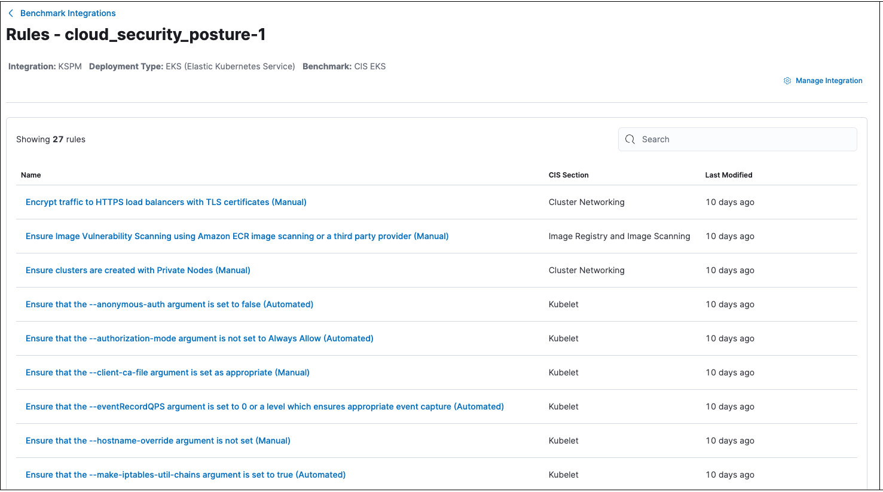Open the authorization-mode Always Allow rule

coord(199,338)
